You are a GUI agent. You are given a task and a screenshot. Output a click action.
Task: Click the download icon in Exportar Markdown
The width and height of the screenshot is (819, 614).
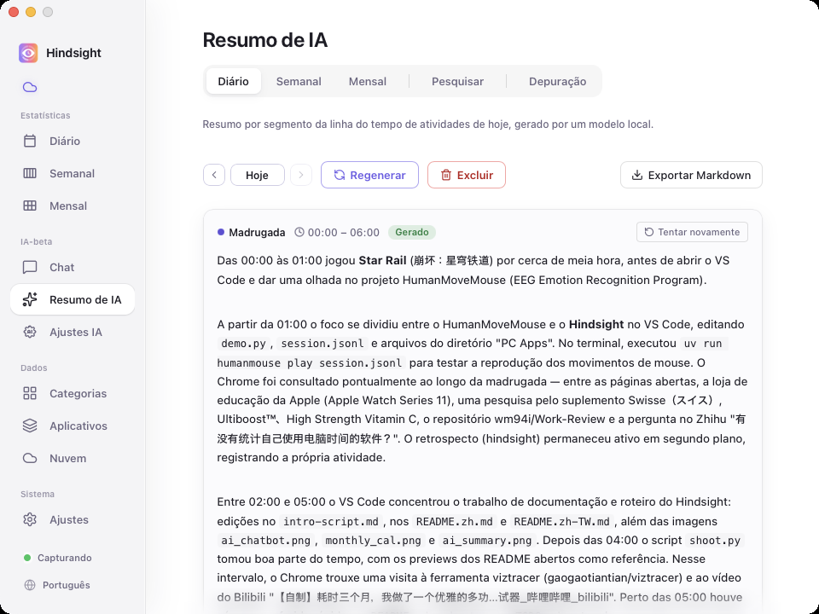(636, 176)
